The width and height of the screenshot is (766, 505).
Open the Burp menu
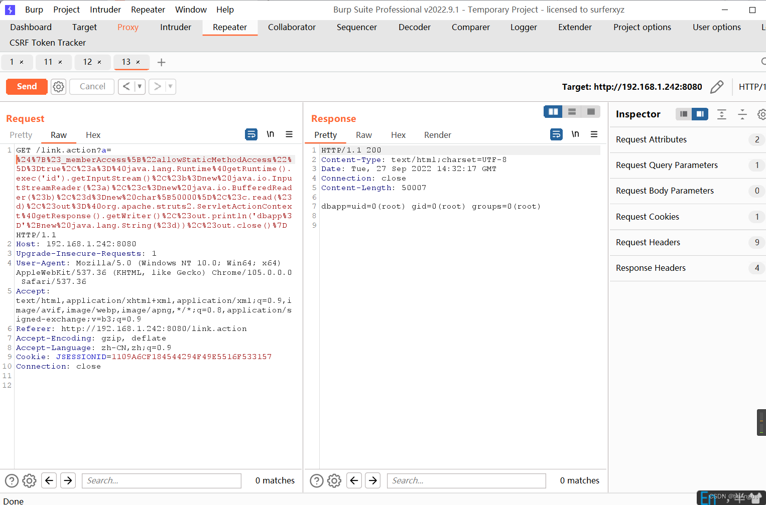click(x=34, y=10)
